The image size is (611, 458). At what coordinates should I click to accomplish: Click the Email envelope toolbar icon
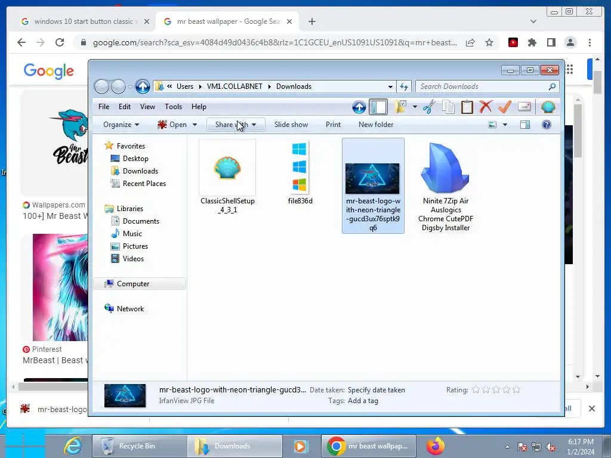pyautogui.click(x=524, y=107)
